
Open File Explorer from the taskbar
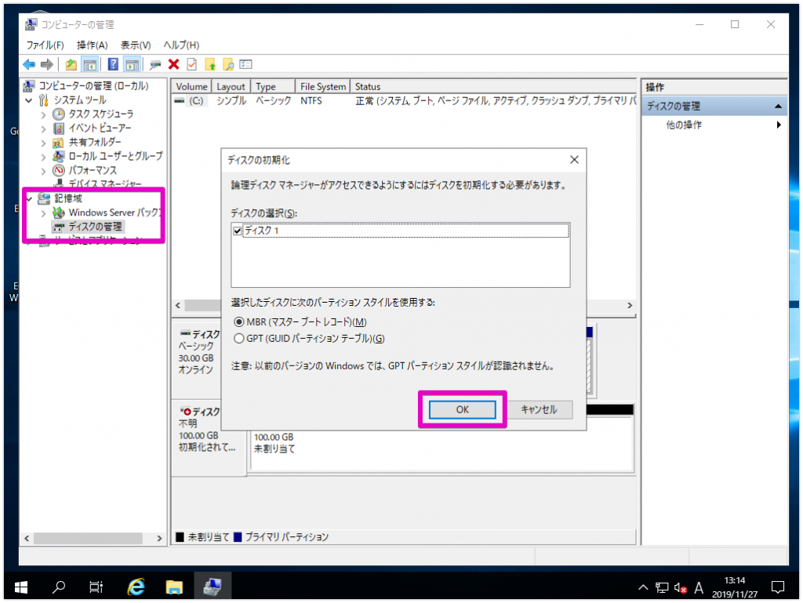pyautogui.click(x=174, y=587)
